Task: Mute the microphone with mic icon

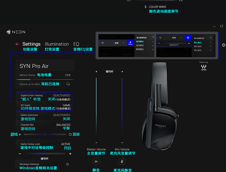Action: (x=122, y=161)
